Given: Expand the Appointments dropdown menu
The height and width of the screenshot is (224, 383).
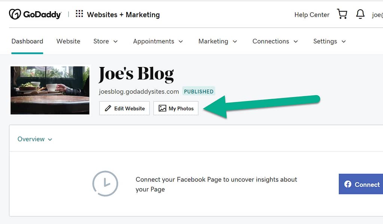Looking at the screenshot, I should click(x=158, y=41).
